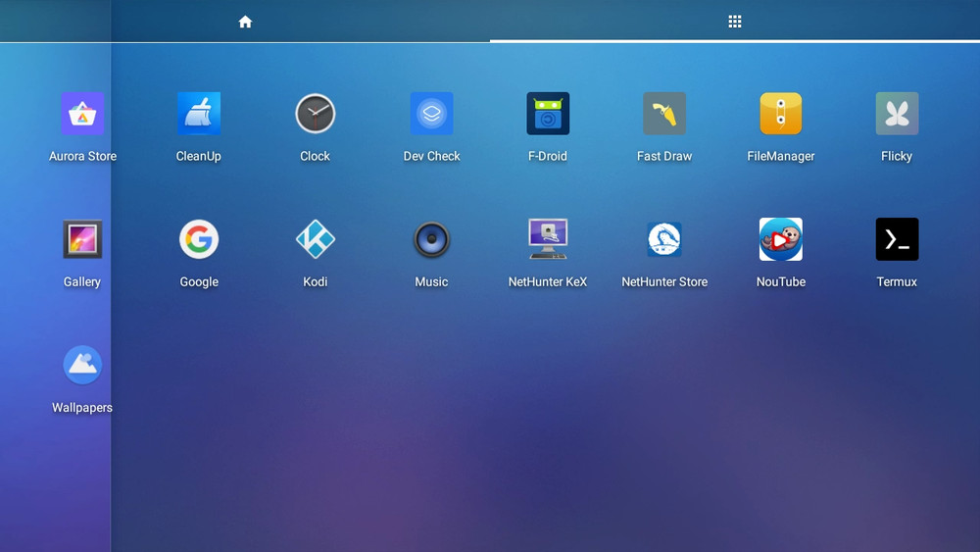Open the FileManager app icon
Viewport: 980px width, 552px height.
tap(781, 113)
